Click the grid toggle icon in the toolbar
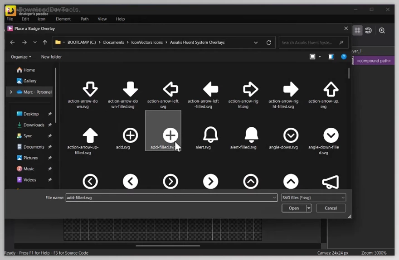 (x=357, y=30)
